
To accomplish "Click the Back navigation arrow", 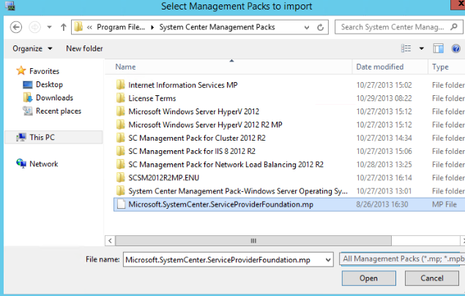I will click(x=18, y=27).
